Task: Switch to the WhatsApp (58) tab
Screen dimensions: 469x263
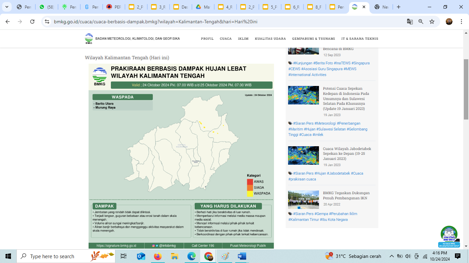Action: point(47,7)
